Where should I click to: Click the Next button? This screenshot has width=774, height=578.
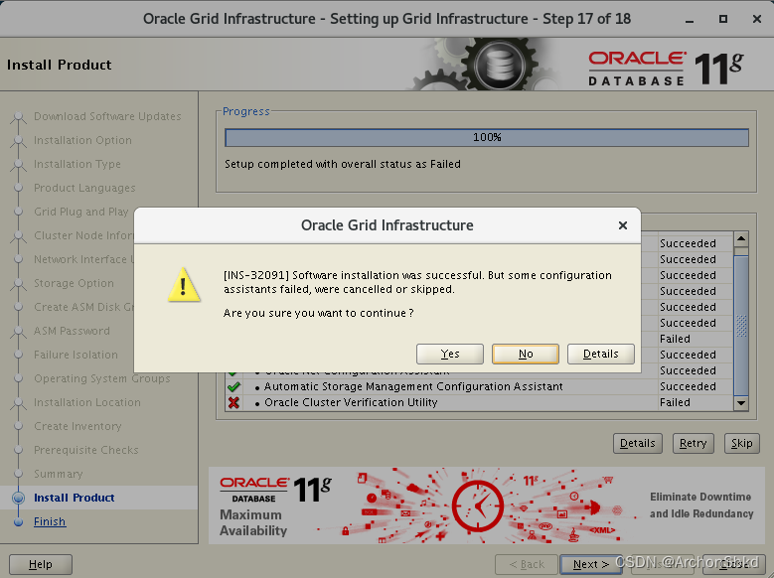point(591,564)
